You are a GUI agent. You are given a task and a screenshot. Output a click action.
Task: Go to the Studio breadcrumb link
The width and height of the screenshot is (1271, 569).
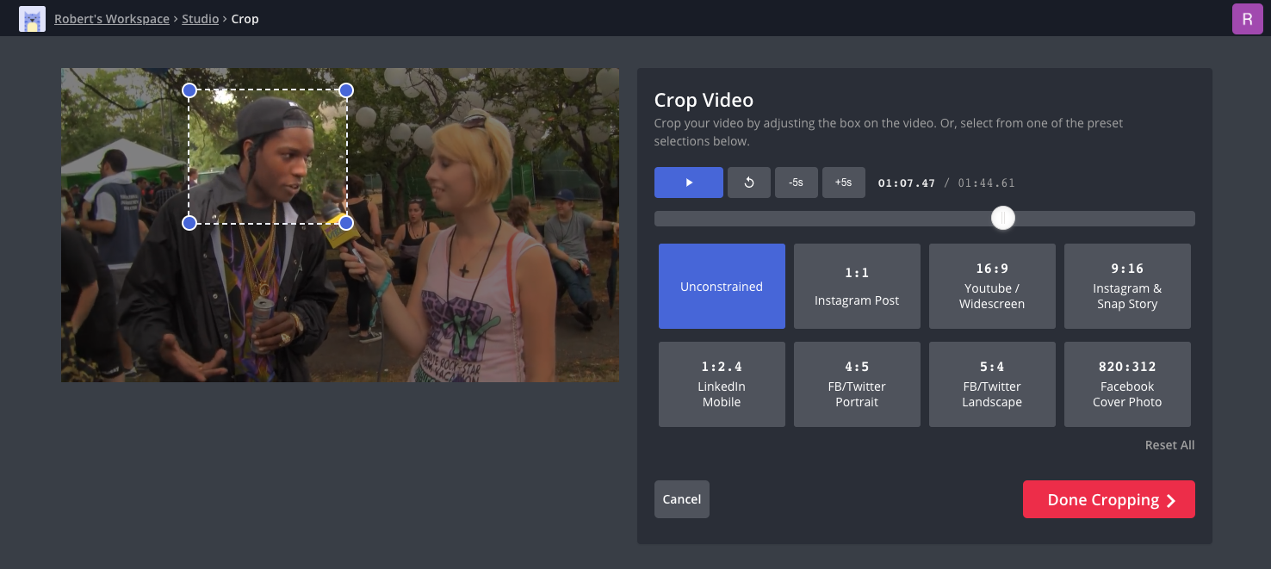pyautogui.click(x=200, y=19)
